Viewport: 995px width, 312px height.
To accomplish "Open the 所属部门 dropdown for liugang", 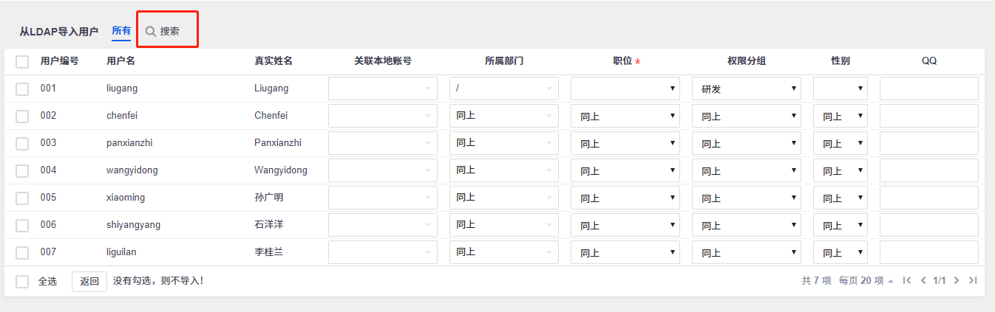I will click(x=503, y=89).
